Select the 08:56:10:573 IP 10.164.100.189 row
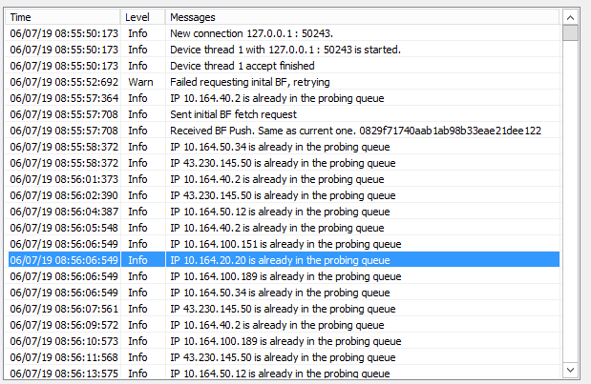 pos(285,341)
